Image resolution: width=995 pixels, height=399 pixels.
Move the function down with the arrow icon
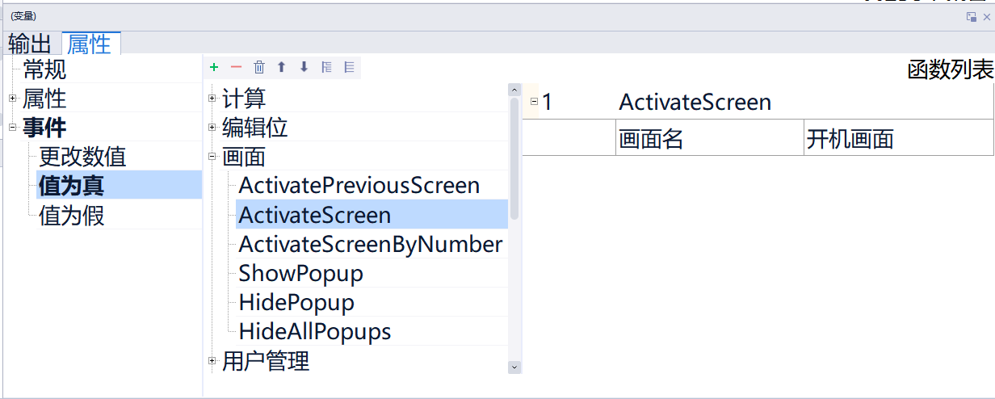pyautogui.click(x=304, y=68)
